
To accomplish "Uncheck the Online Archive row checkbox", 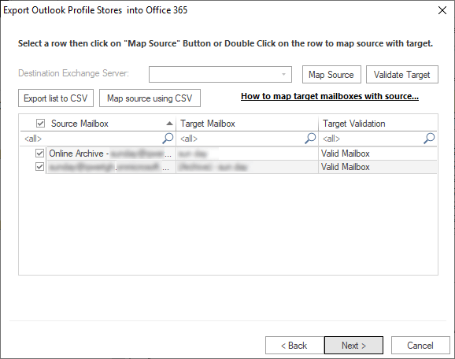I will pyautogui.click(x=40, y=153).
